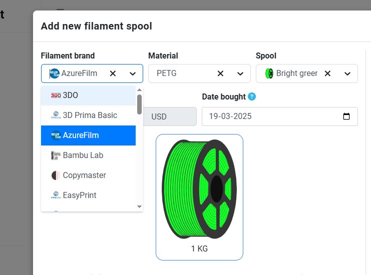Click the brand list scroll down arrow

139,206
